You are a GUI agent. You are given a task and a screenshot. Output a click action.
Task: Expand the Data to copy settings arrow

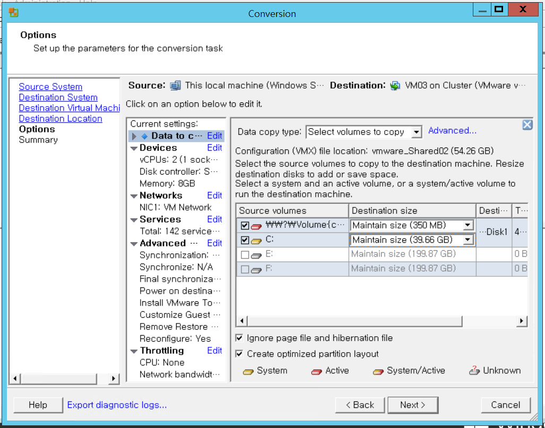click(134, 136)
